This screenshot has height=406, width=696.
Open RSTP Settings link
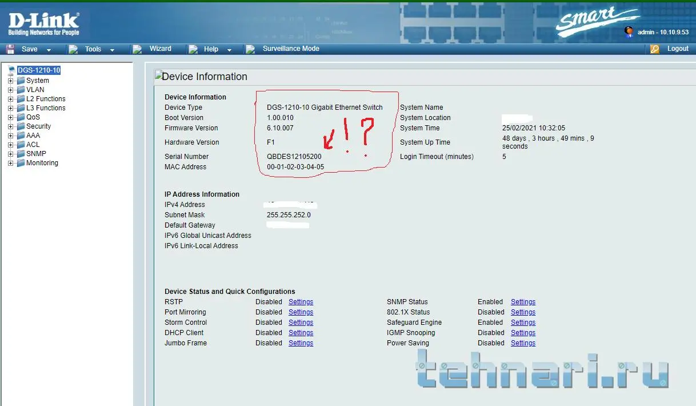[x=301, y=302]
